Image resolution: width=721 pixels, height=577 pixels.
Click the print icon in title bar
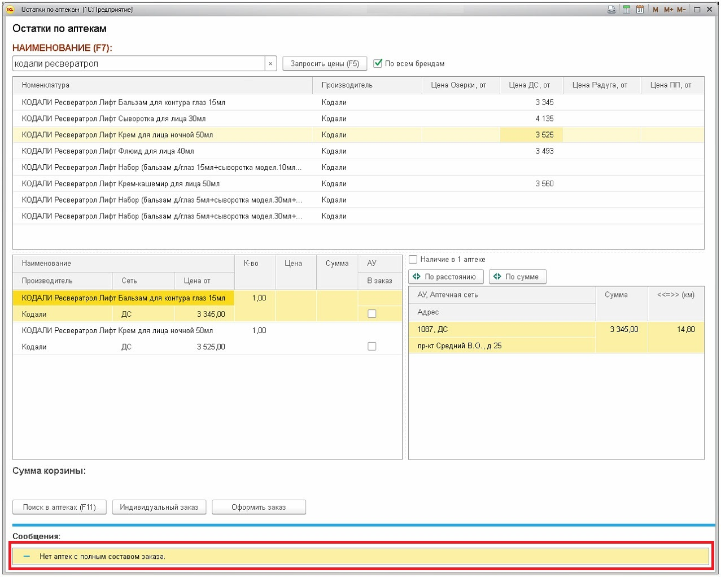[x=611, y=10]
